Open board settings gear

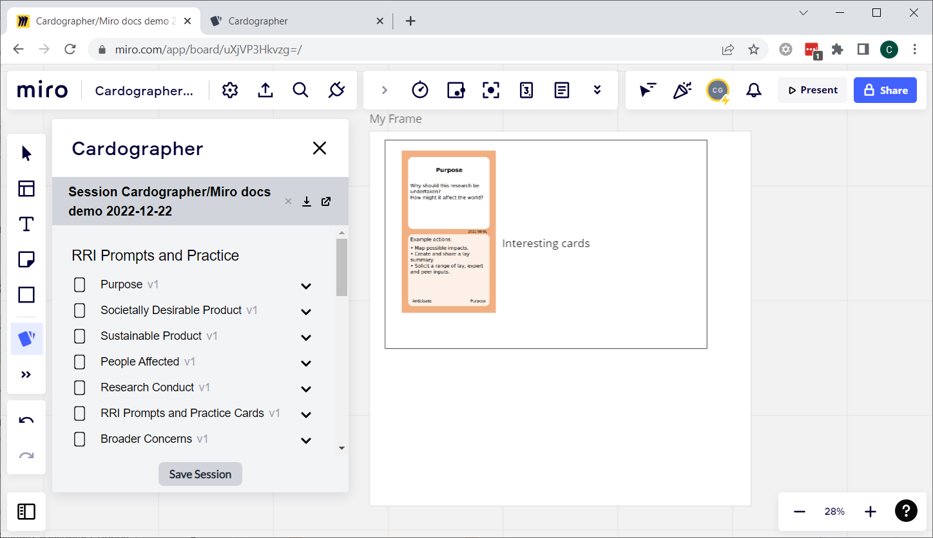point(230,91)
